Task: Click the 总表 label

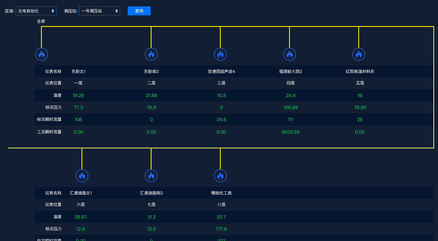Action: pos(41,21)
